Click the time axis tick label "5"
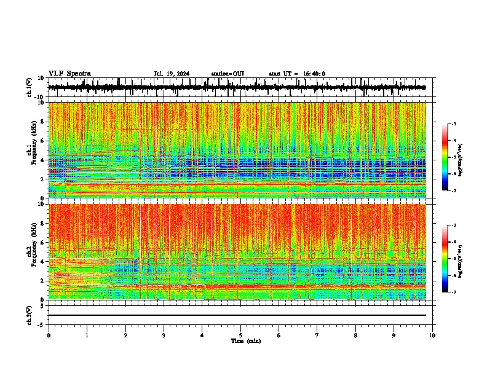487x376 pixels. tap(240, 335)
